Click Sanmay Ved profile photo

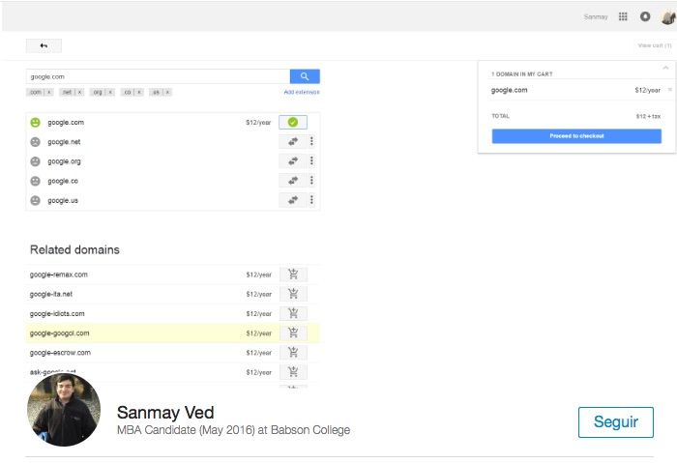(x=64, y=410)
